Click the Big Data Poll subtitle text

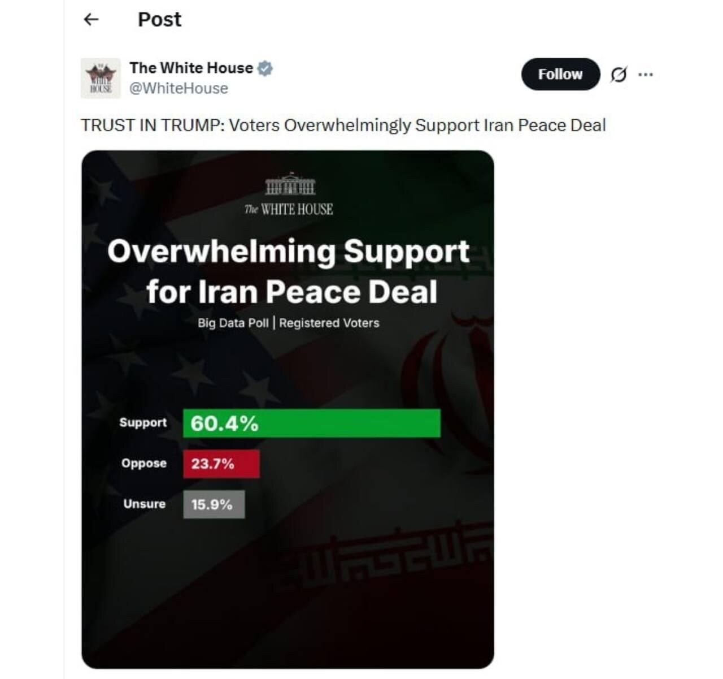289,323
